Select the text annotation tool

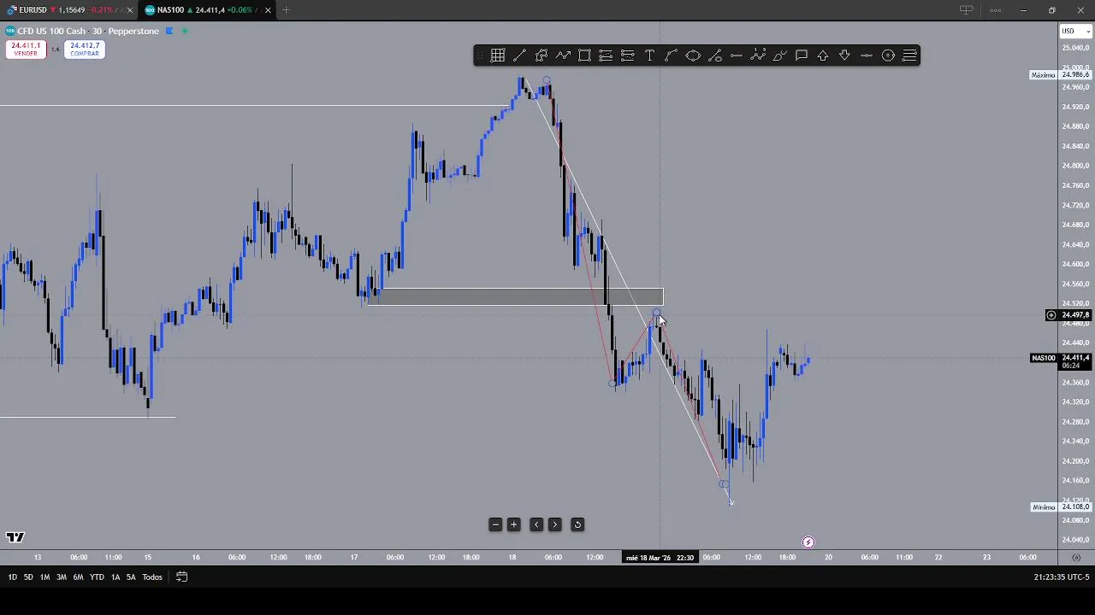tap(649, 56)
